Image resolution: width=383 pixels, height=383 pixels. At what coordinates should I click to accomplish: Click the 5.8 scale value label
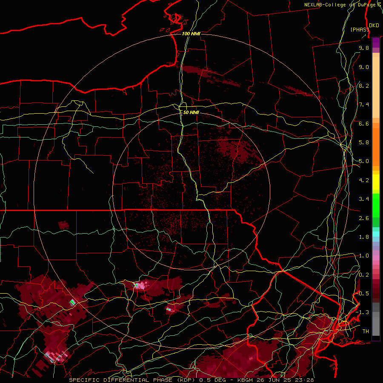tap(364, 143)
